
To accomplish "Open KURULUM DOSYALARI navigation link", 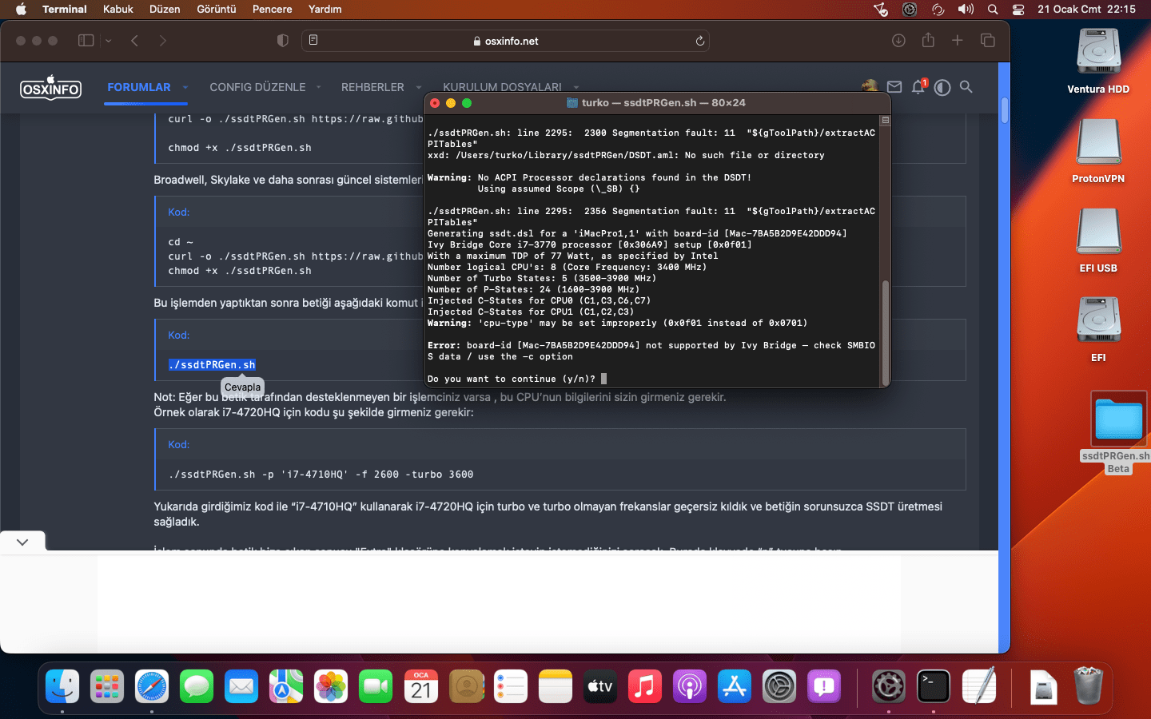I will click(x=502, y=87).
